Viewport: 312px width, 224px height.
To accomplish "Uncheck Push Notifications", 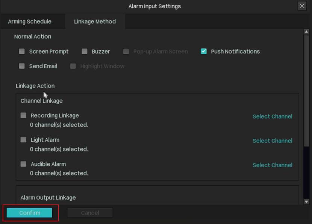I will pyautogui.click(x=204, y=51).
